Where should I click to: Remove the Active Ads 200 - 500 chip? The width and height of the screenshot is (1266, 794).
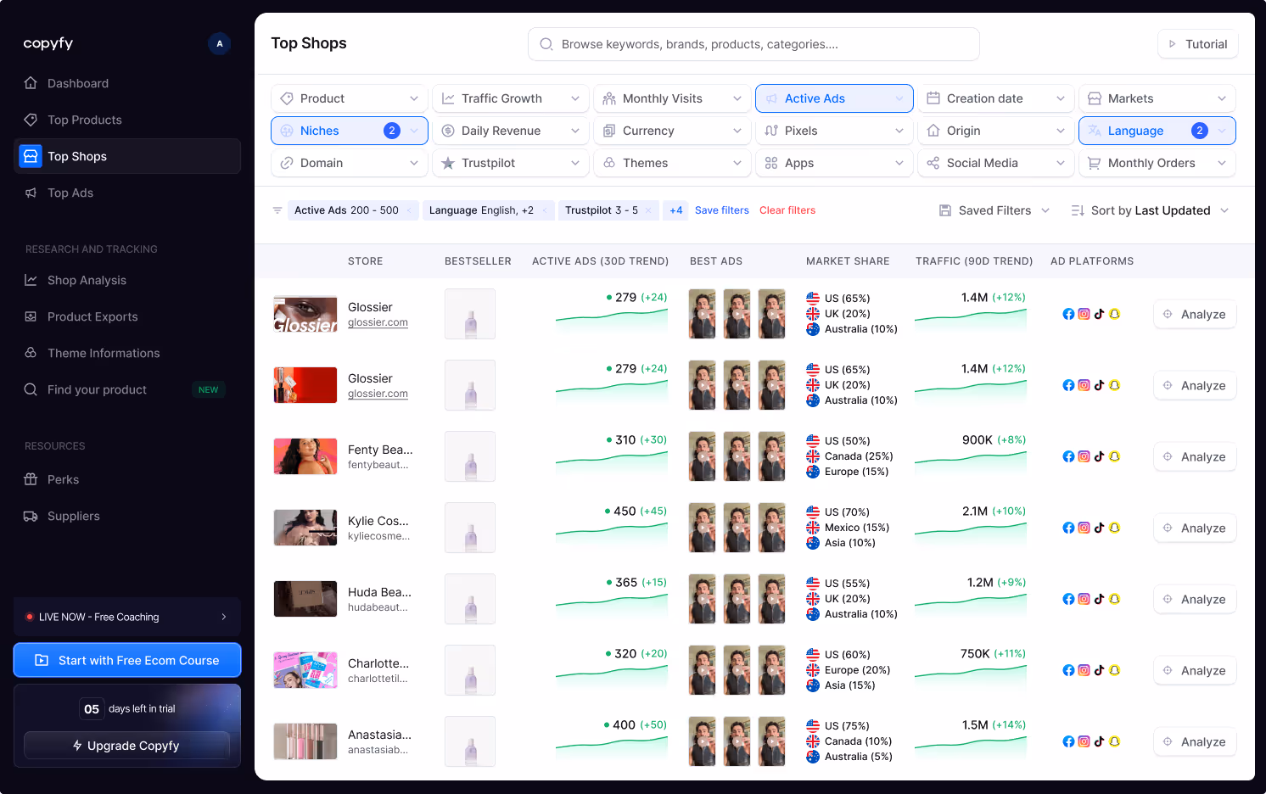[x=409, y=210]
